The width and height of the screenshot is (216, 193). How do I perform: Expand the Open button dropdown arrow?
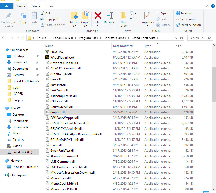[170, 13]
